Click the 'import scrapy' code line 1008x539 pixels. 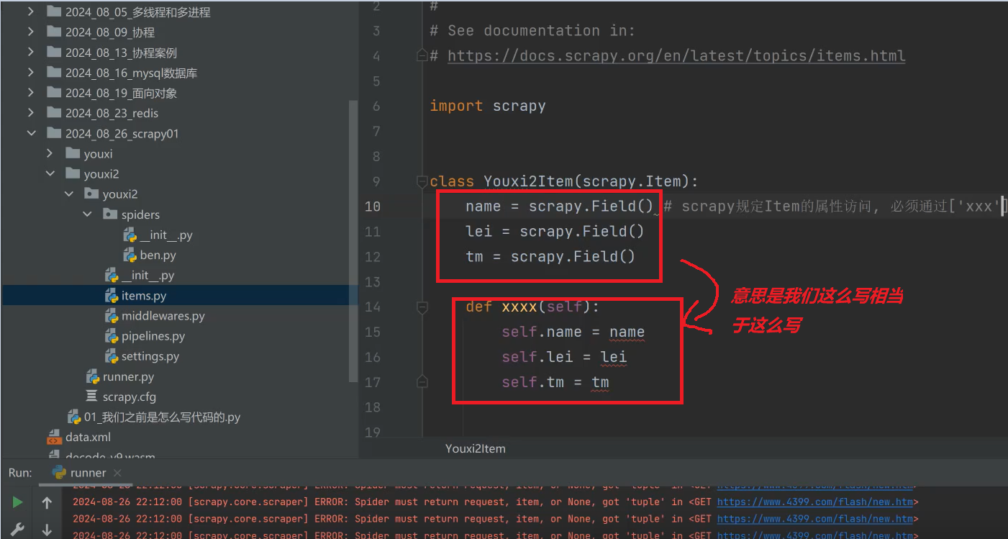click(488, 106)
